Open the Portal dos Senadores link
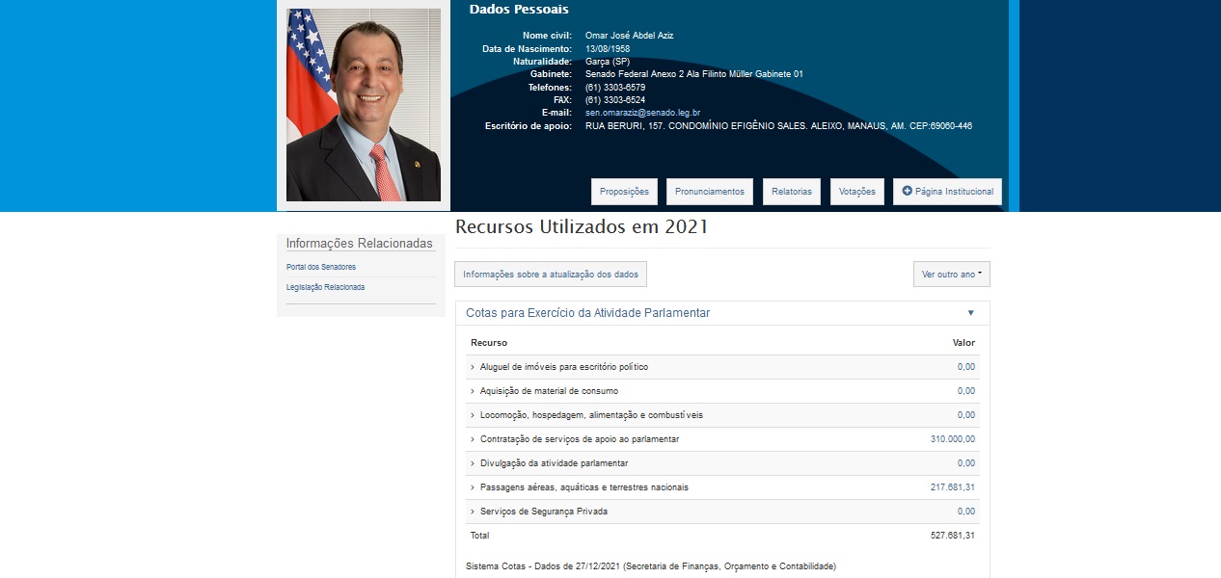 [321, 267]
